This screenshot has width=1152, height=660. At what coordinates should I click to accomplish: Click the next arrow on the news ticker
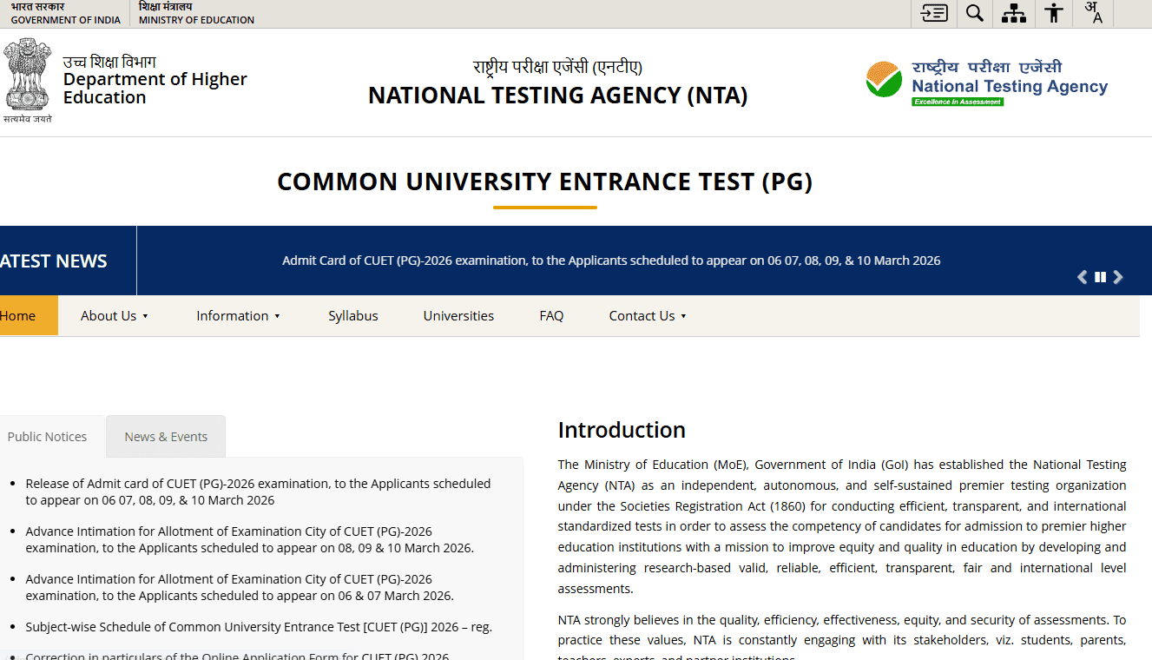[1118, 276]
